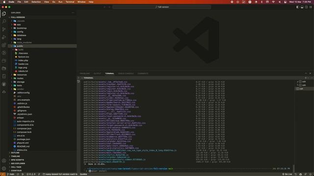Click the navigate forward arrow in title bar

pos(109,7)
